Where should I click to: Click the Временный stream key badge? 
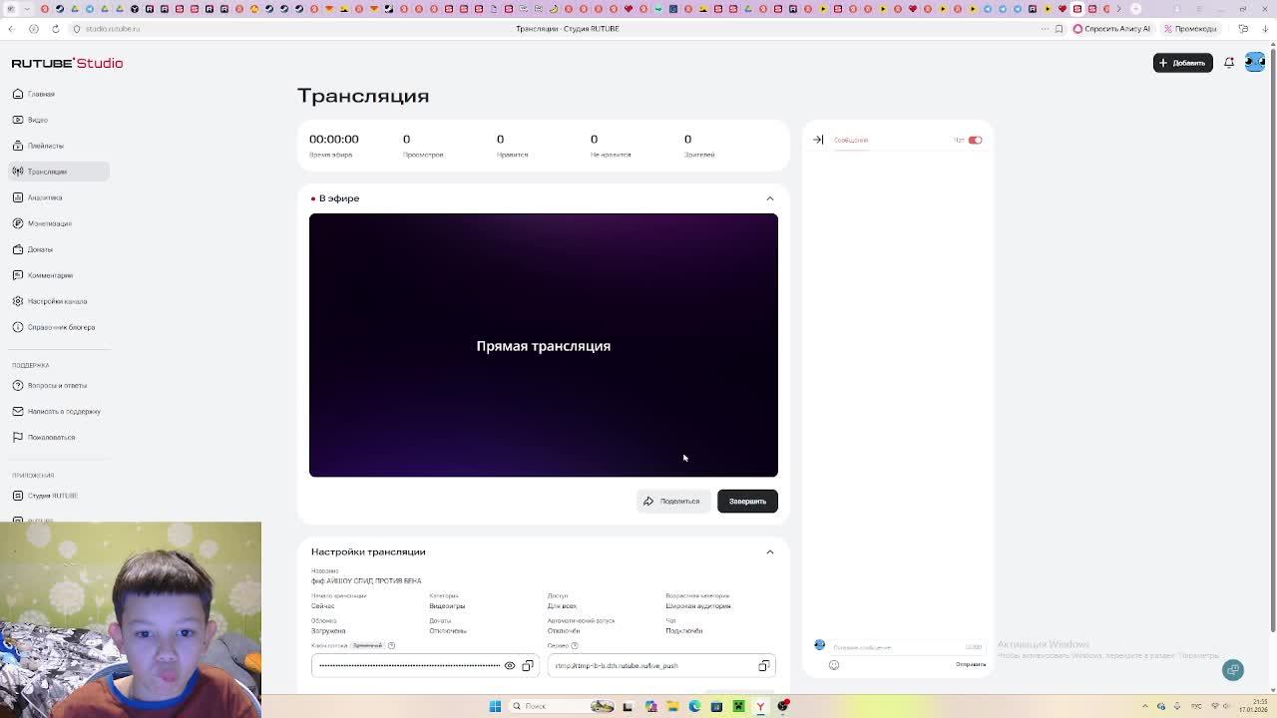pos(367,645)
